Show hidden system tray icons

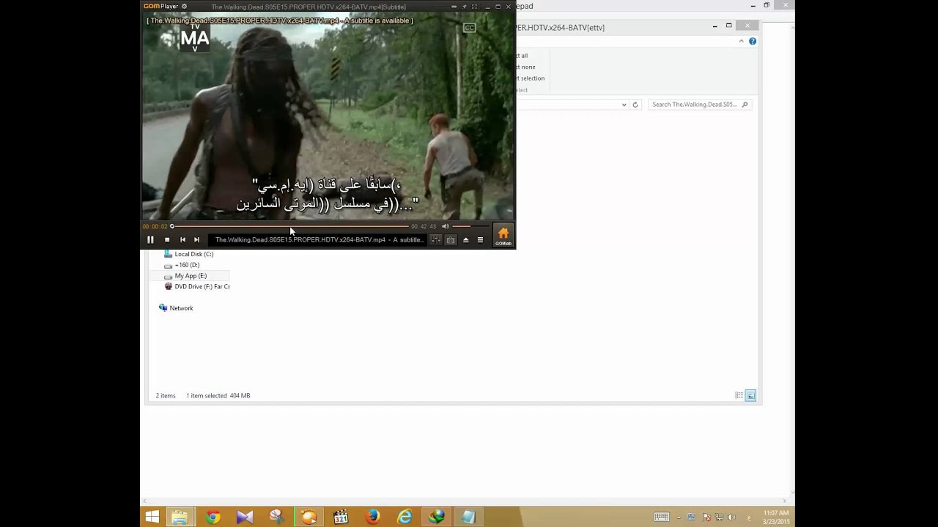pos(679,517)
